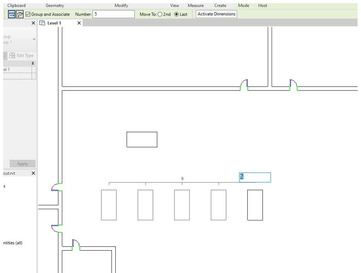Click the array count input box
The width and height of the screenshot is (361, 273).
pyautogui.click(x=255, y=177)
